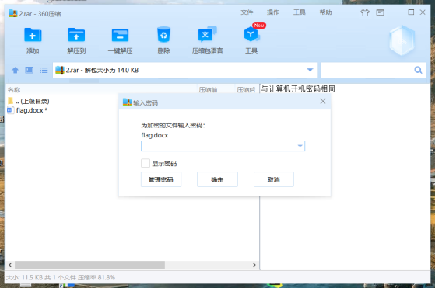Open the 压缩包语言 archive language tool
Image resolution: width=435 pixels, height=288 pixels.
tap(207, 34)
